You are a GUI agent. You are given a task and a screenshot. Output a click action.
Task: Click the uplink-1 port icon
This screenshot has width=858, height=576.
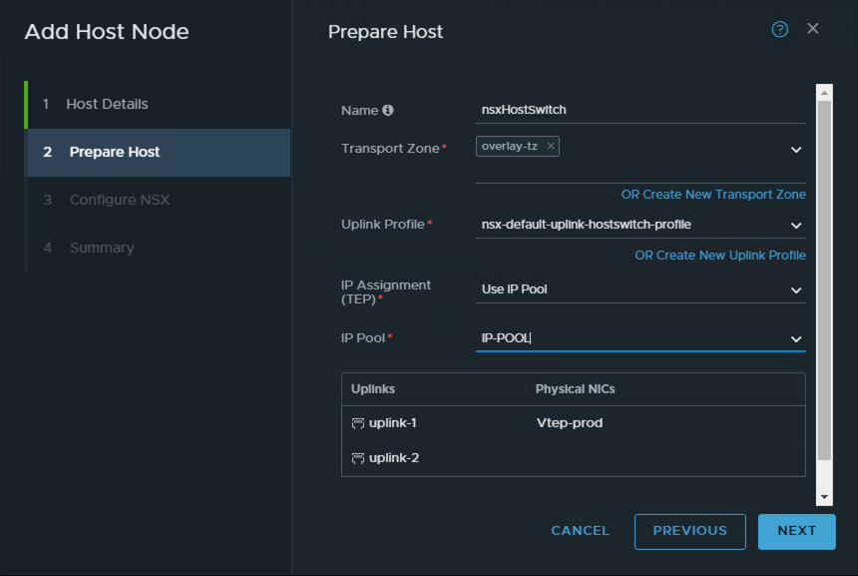click(x=358, y=423)
